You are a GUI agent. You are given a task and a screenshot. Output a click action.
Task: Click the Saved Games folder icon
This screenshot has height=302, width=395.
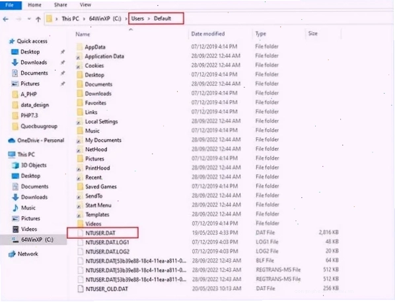point(80,187)
